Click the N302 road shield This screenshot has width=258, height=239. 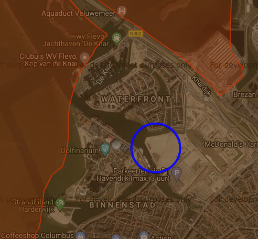click(136, 34)
